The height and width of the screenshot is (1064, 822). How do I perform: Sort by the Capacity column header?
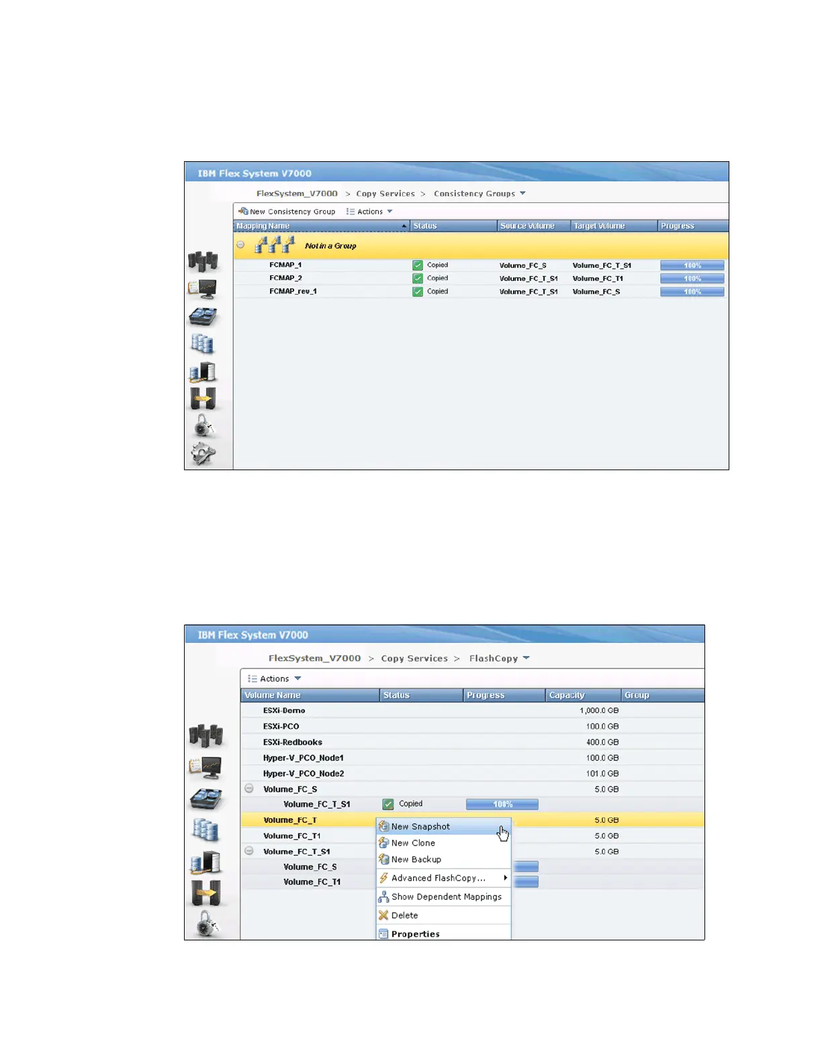583,695
